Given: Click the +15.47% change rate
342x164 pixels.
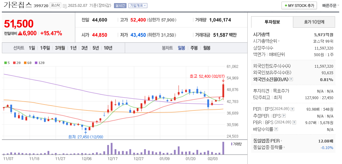Looking at the screenshot, I should [51, 33].
